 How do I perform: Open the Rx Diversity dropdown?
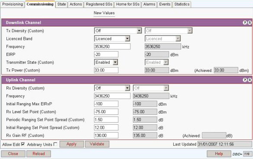point(112,88)
